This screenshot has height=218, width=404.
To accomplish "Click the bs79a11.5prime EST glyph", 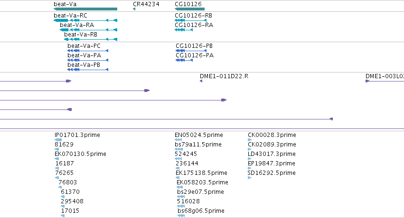I will (x=179, y=149).
